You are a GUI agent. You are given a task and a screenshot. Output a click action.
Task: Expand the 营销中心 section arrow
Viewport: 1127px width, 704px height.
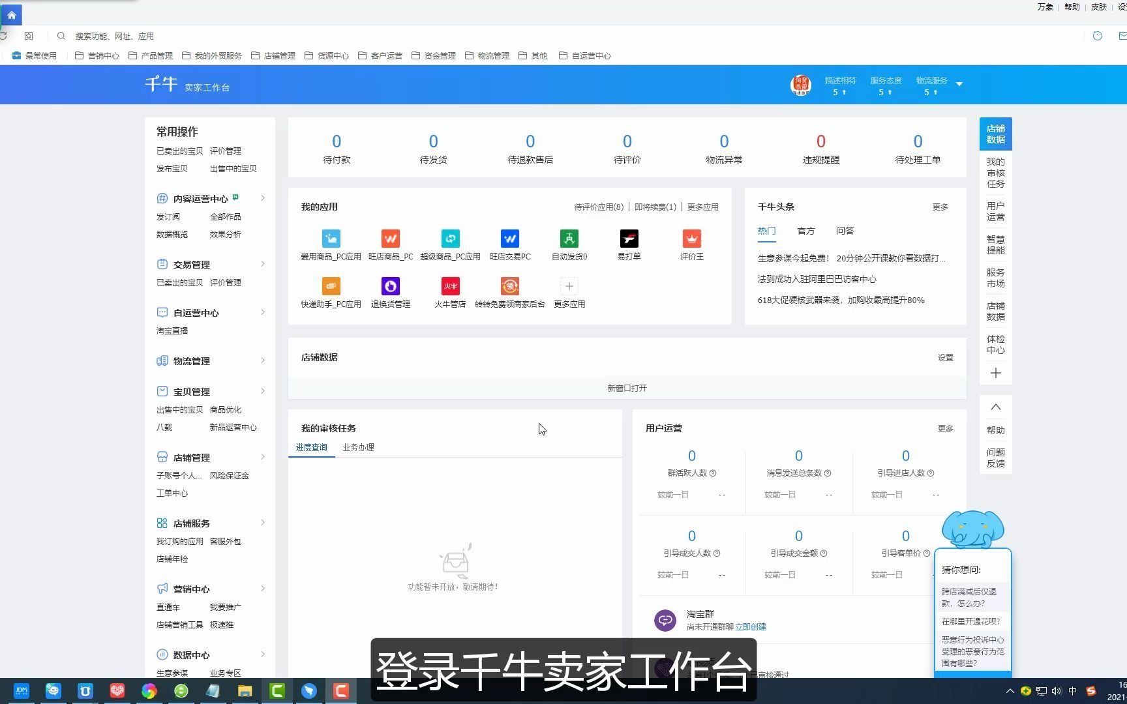pos(263,589)
